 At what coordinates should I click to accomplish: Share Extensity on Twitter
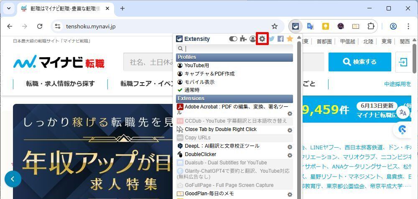coord(271,39)
